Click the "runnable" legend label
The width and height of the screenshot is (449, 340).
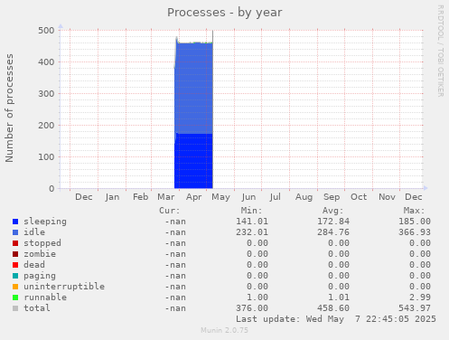point(45,297)
